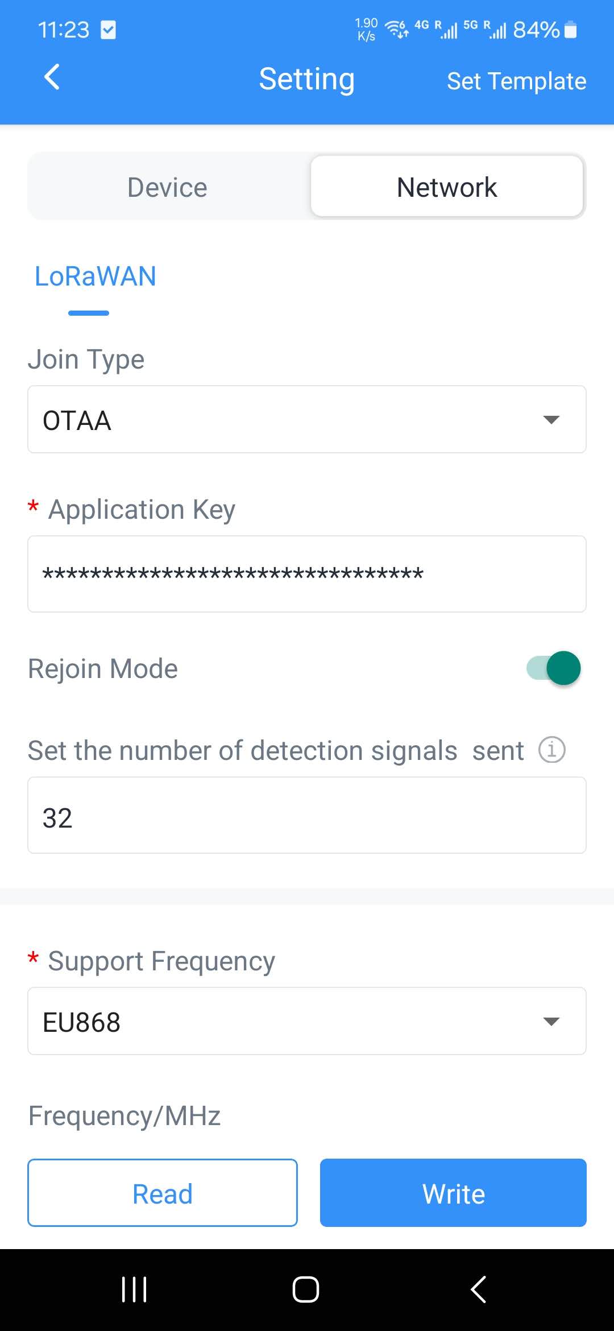Expand the Support Frequency EU868 dropdown

click(307, 1021)
